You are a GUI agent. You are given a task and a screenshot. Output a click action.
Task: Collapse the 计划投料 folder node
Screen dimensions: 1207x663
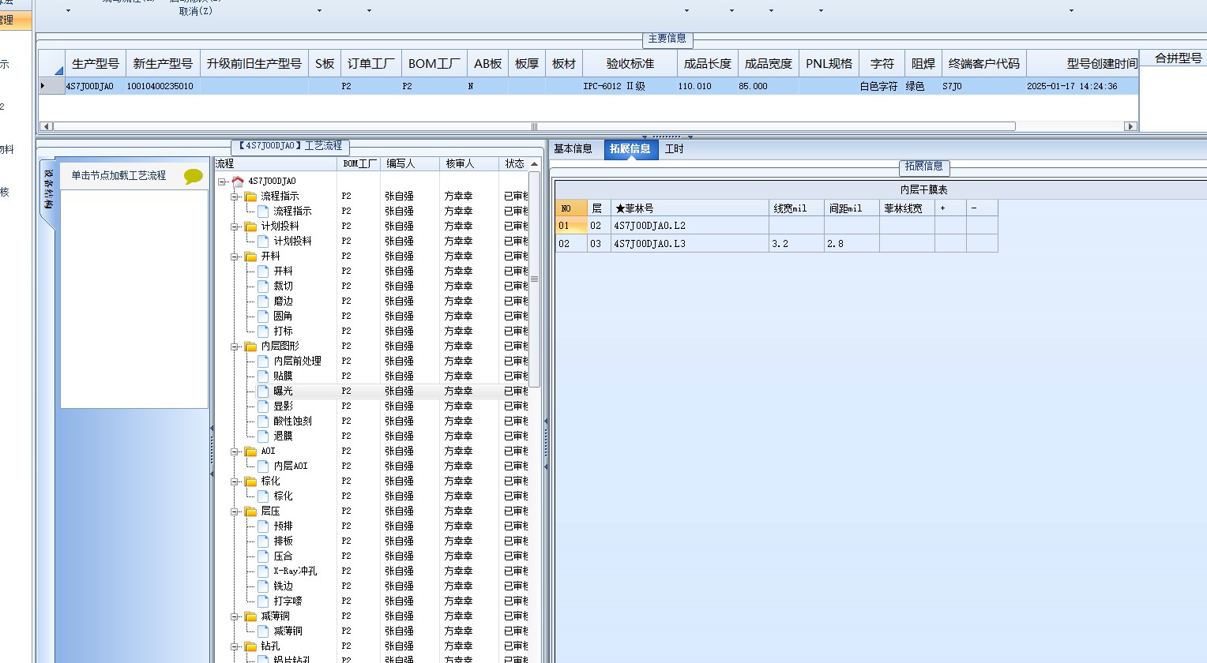[x=235, y=227]
